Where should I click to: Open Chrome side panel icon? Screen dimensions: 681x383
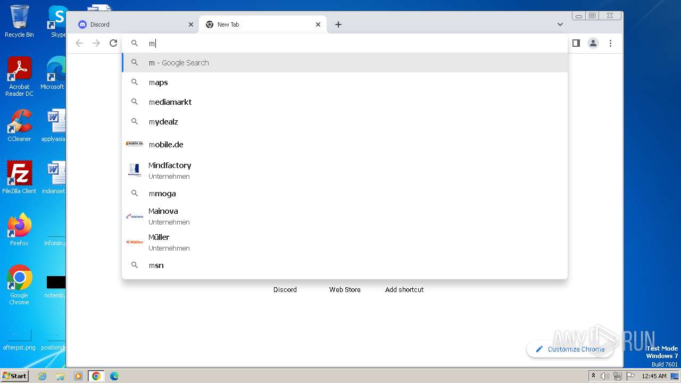point(576,43)
